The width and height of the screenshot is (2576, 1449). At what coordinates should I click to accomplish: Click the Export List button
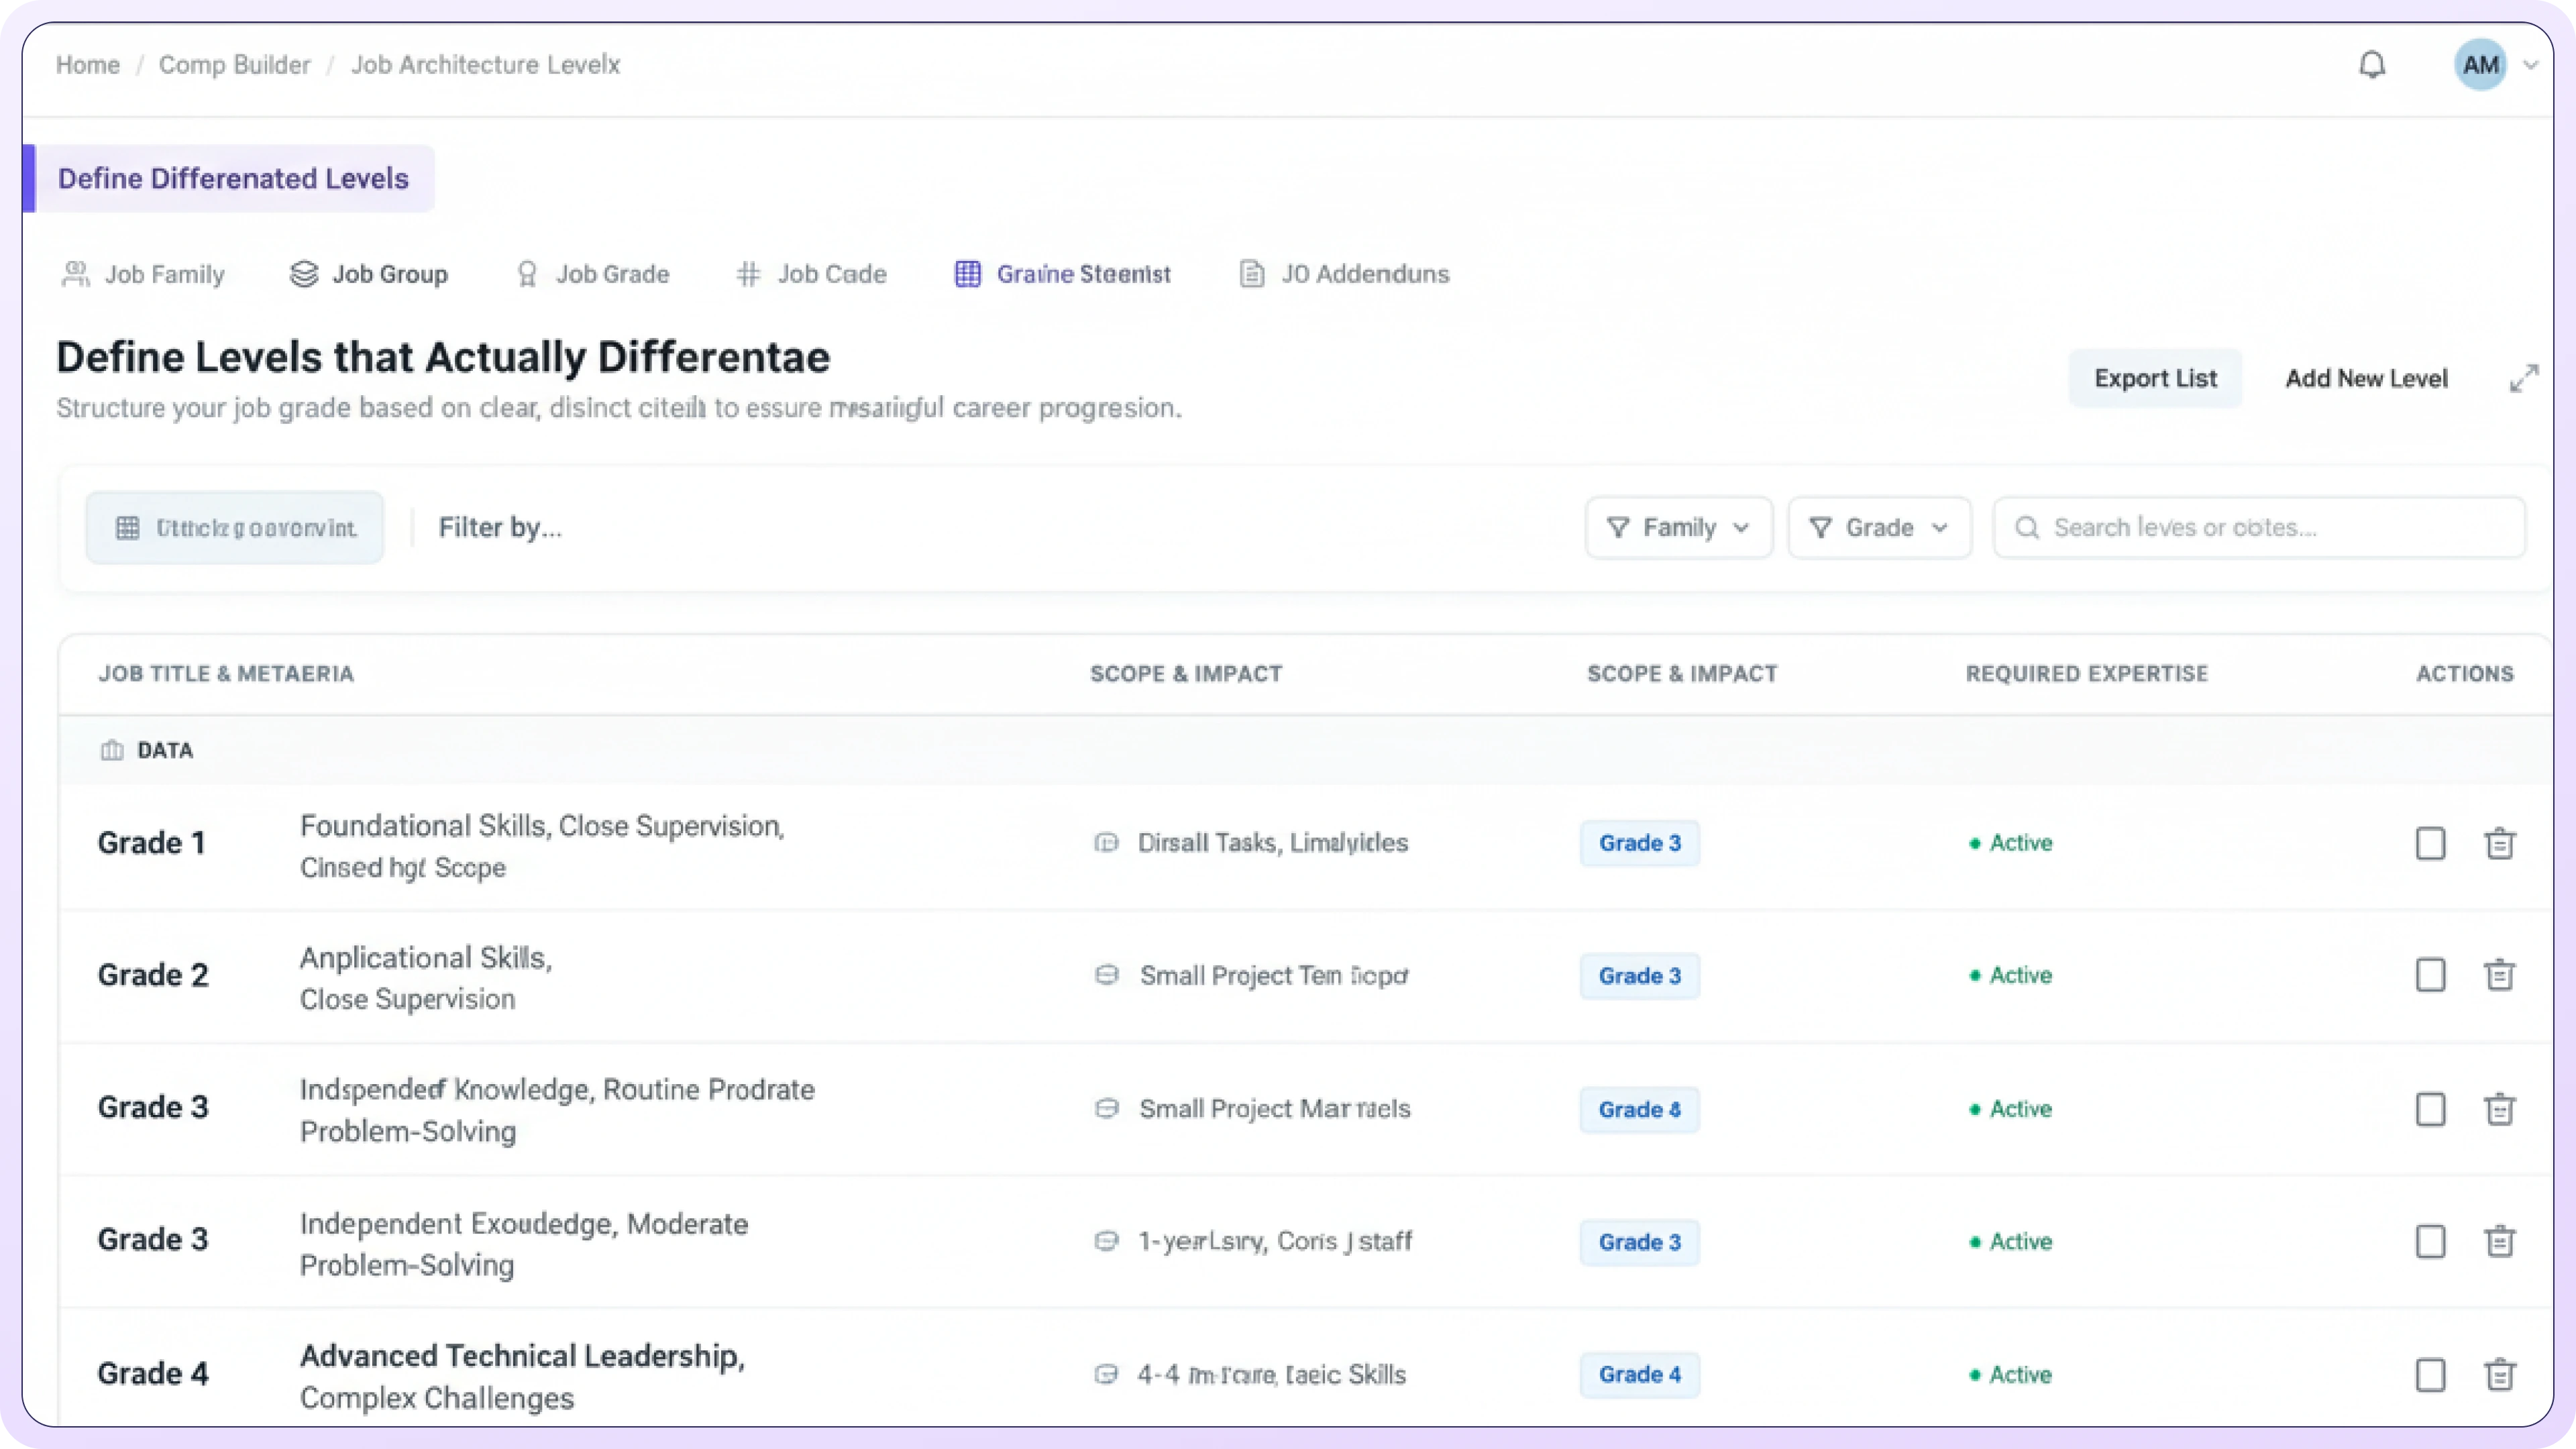2155,378
